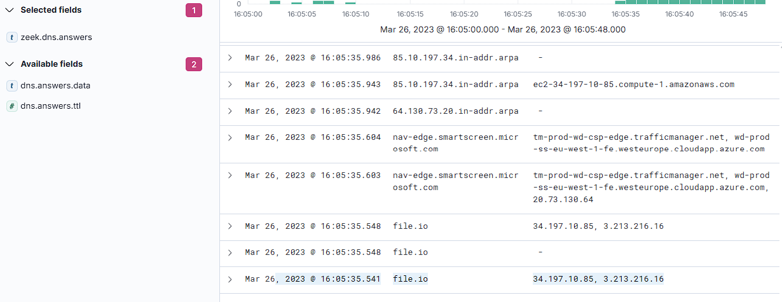Click number type icon of dns.answers.ttl
782x302 pixels.
point(11,106)
